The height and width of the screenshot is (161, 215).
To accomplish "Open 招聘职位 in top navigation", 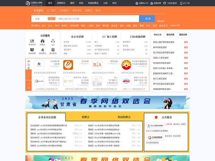I will coord(61,3).
